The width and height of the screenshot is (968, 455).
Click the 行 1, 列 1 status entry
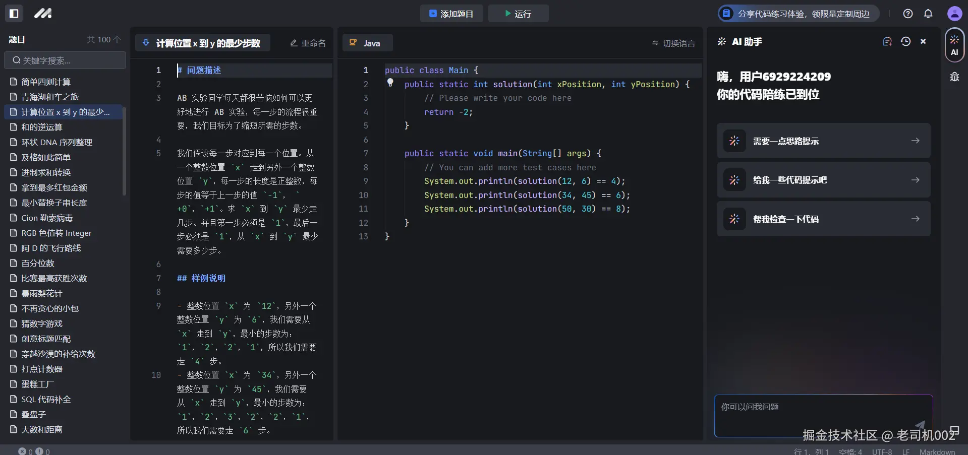tap(811, 451)
